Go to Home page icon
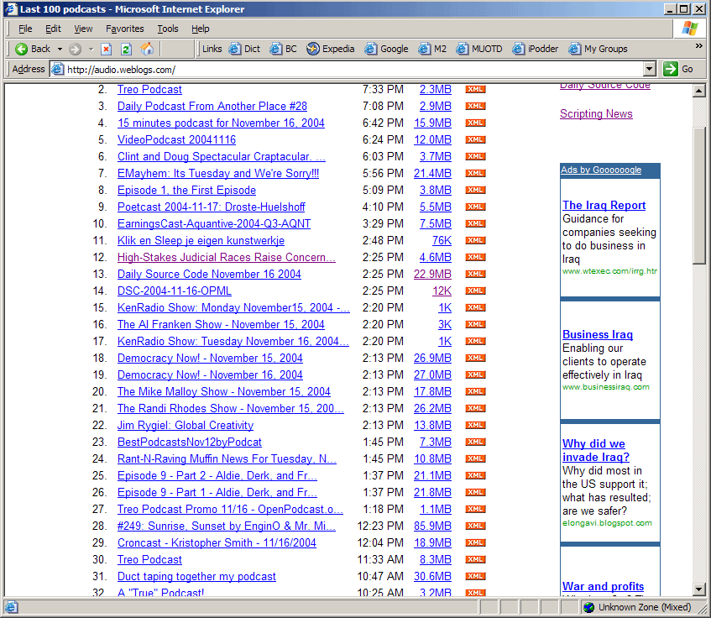 pyautogui.click(x=148, y=49)
